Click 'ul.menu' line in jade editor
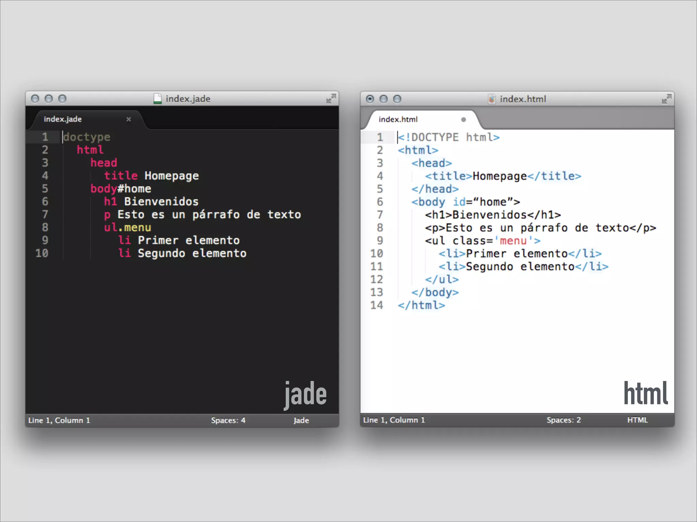Viewport: 697px width, 522px height. 128,227
